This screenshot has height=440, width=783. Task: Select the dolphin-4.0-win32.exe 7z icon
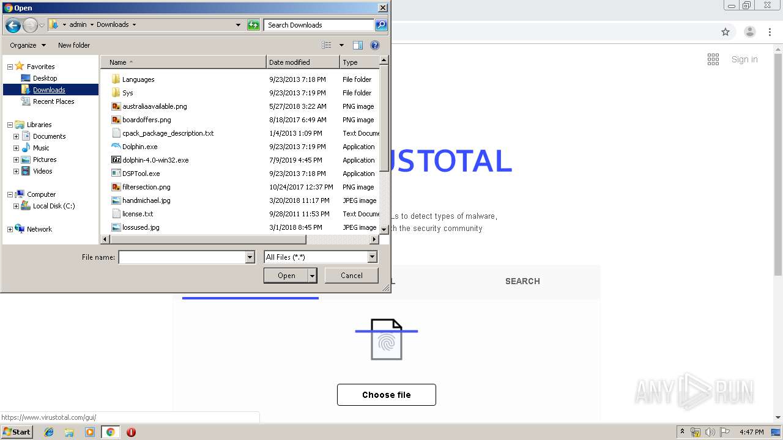click(x=116, y=160)
